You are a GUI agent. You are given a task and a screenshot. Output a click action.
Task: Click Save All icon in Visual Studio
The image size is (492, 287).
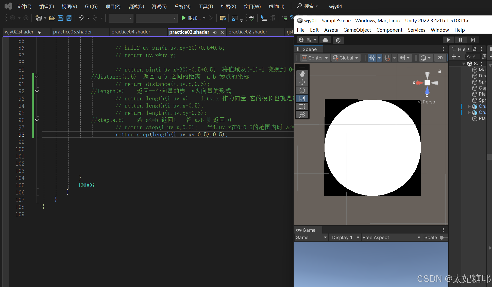[69, 18]
